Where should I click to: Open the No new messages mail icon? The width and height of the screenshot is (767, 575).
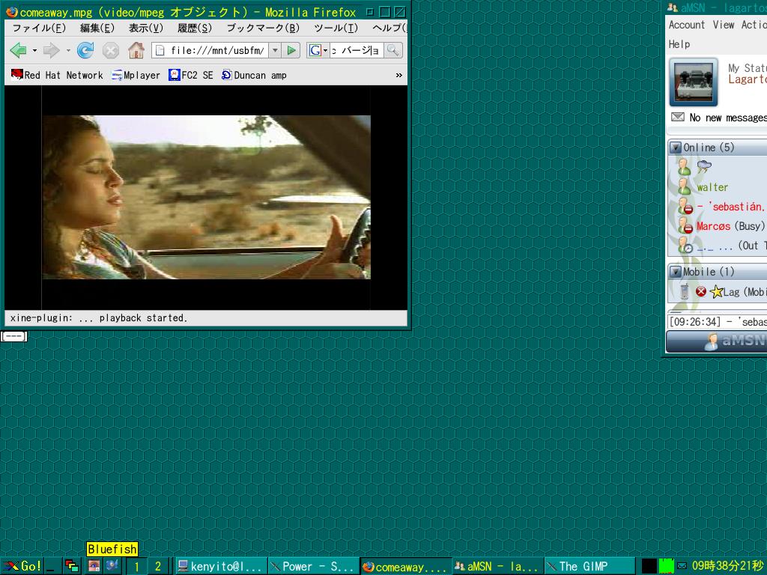coord(677,118)
